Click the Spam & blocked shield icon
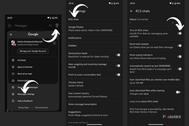The width and height of the screenshot is (189, 126). [x=13, y=67]
